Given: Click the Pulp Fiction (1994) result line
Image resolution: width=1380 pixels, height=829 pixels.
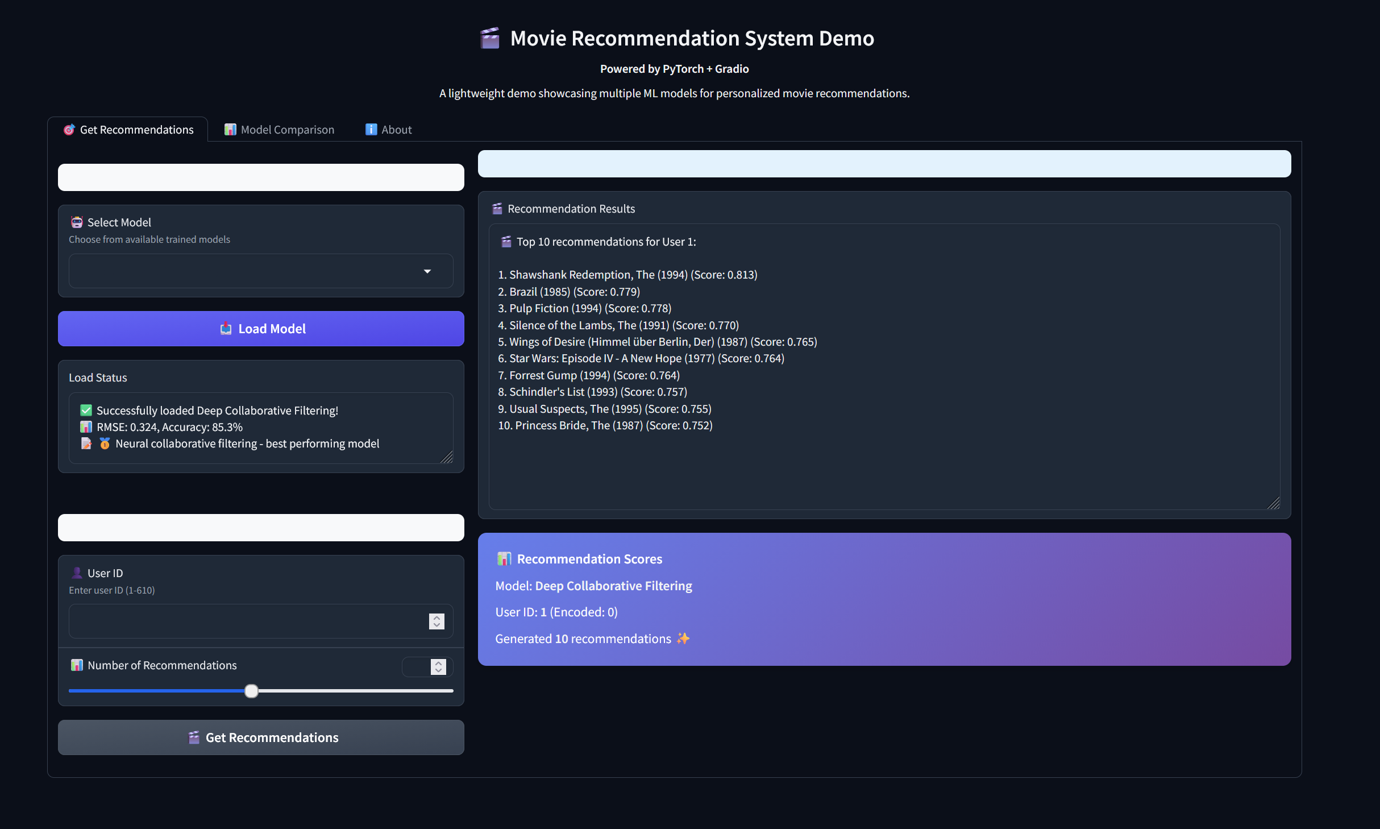Looking at the screenshot, I should [585, 308].
